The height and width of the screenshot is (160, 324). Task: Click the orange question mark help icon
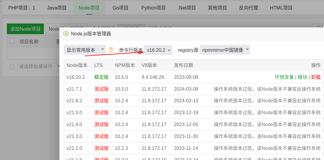click(x=111, y=50)
